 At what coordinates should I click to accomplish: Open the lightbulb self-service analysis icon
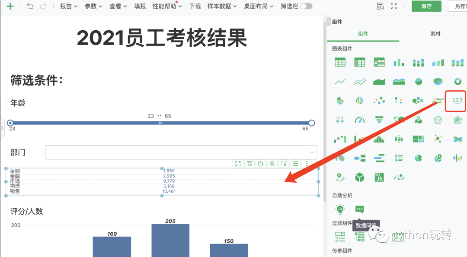[x=340, y=209]
